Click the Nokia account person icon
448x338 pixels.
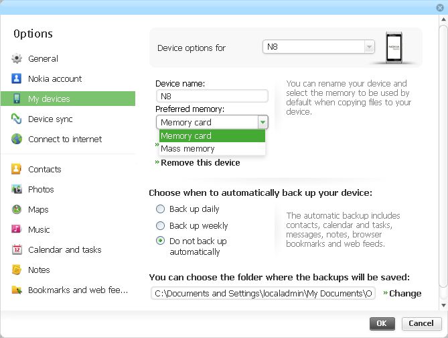[17, 79]
